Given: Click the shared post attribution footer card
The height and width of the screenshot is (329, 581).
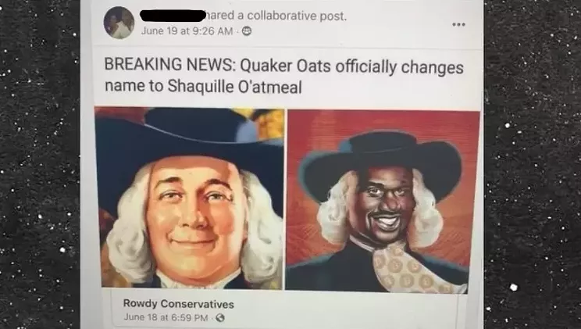Looking at the screenshot, I should coord(285,309).
